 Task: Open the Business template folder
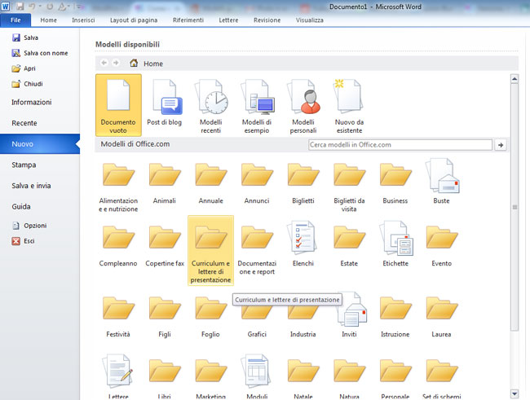coord(395,182)
